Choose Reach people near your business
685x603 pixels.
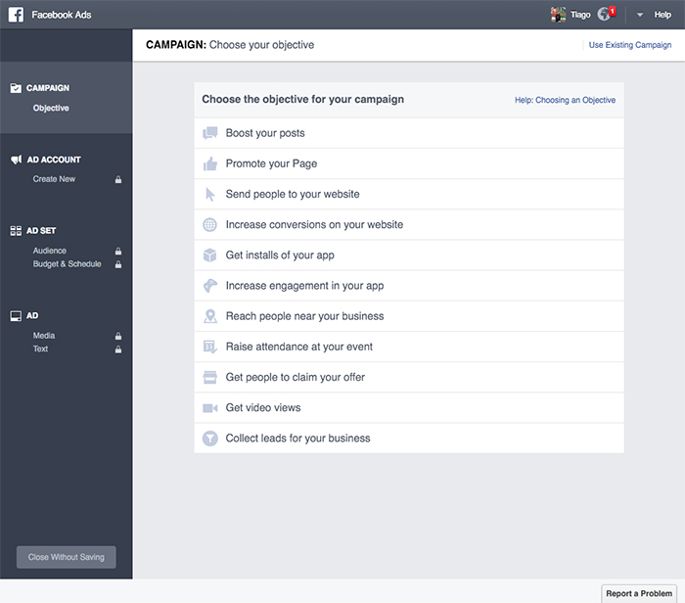click(409, 316)
